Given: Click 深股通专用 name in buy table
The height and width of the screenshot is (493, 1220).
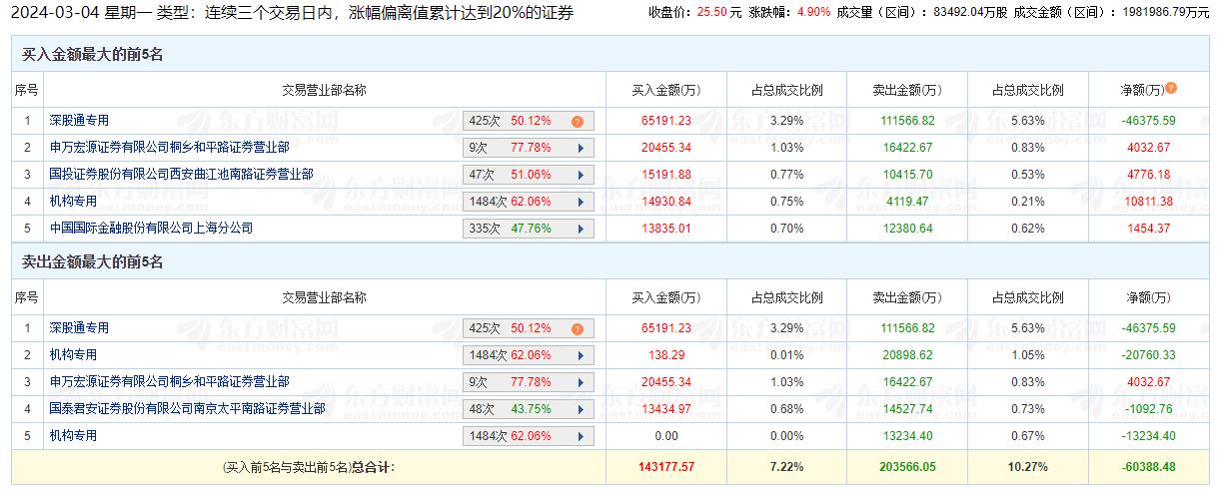Looking at the screenshot, I should coord(79,121).
